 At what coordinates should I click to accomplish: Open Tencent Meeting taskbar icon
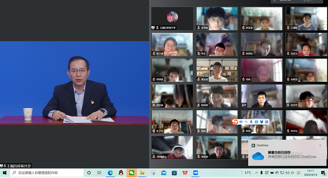click(x=195, y=173)
